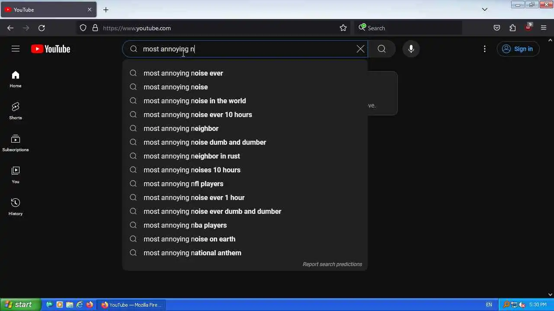The height and width of the screenshot is (311, 554).
Task: Click the Internet Explorer quick launch icon
Action: click(80, 305)
